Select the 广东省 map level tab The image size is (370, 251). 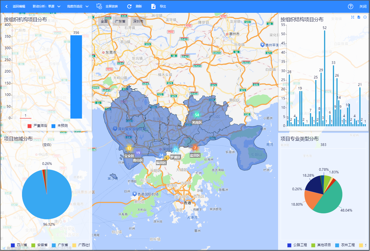[x=120, y=21]
